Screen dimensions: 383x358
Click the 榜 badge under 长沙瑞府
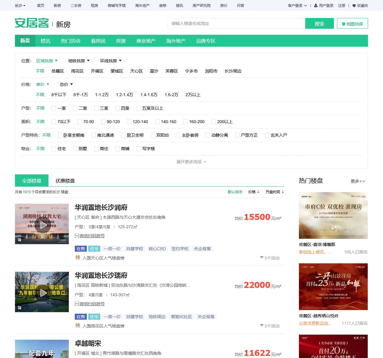click(x=78, y=325)
